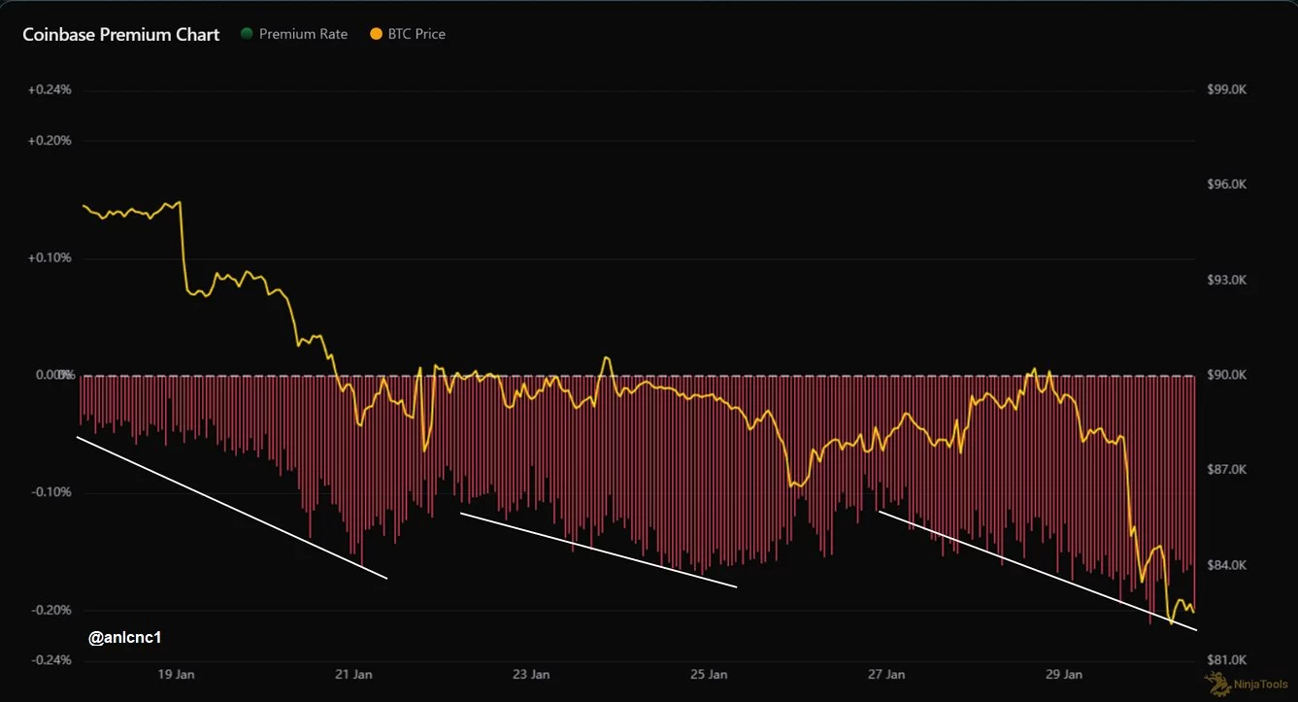This screenshot has width=1298, height=702.
Task: Click the orange BTC Price legend dot
Action: tap(377, 34)
